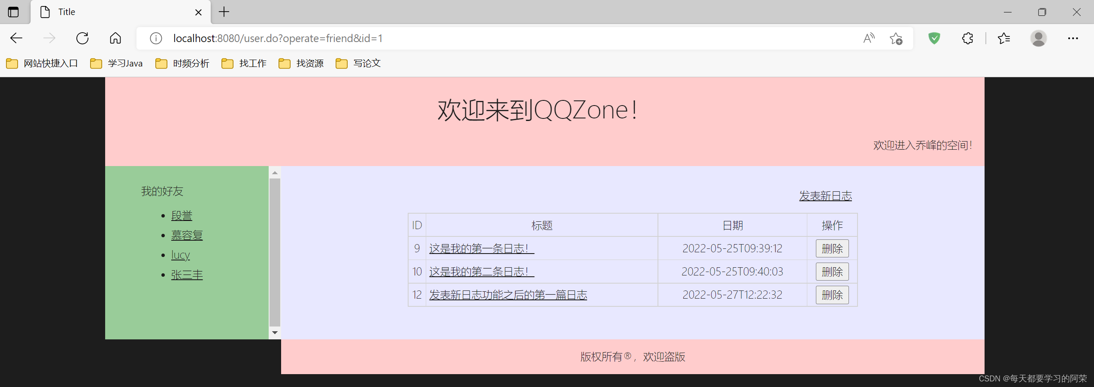Open 学习Java bookmark folder
The image size is (1094, 387).
tap(116, 63)
